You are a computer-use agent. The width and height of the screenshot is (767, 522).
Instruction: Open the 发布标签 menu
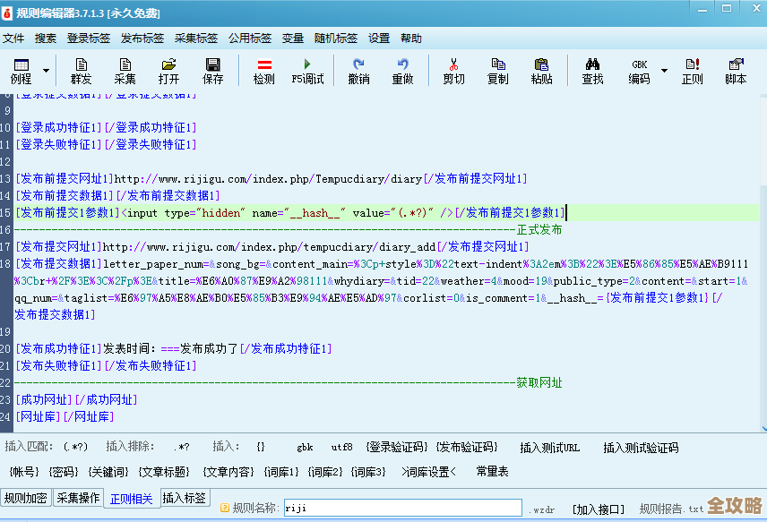coord(142,39)
